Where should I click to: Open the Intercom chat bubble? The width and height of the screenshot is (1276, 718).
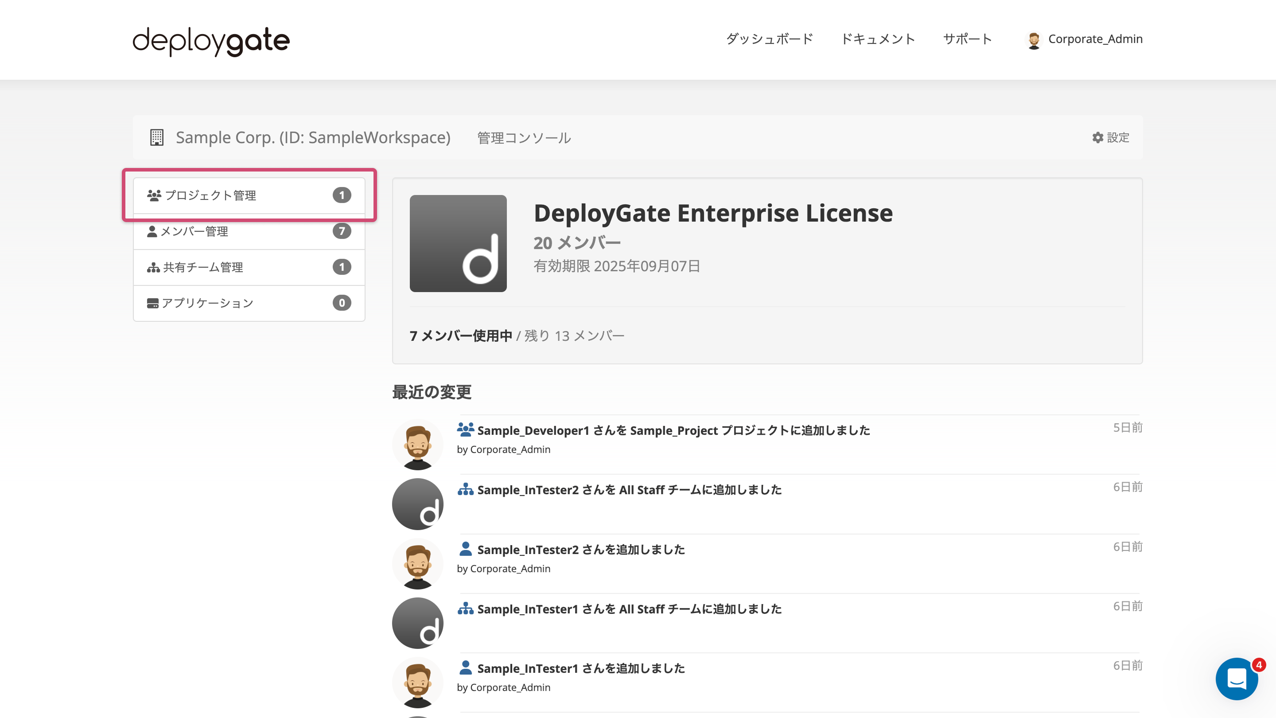[x=1237, y=679]
